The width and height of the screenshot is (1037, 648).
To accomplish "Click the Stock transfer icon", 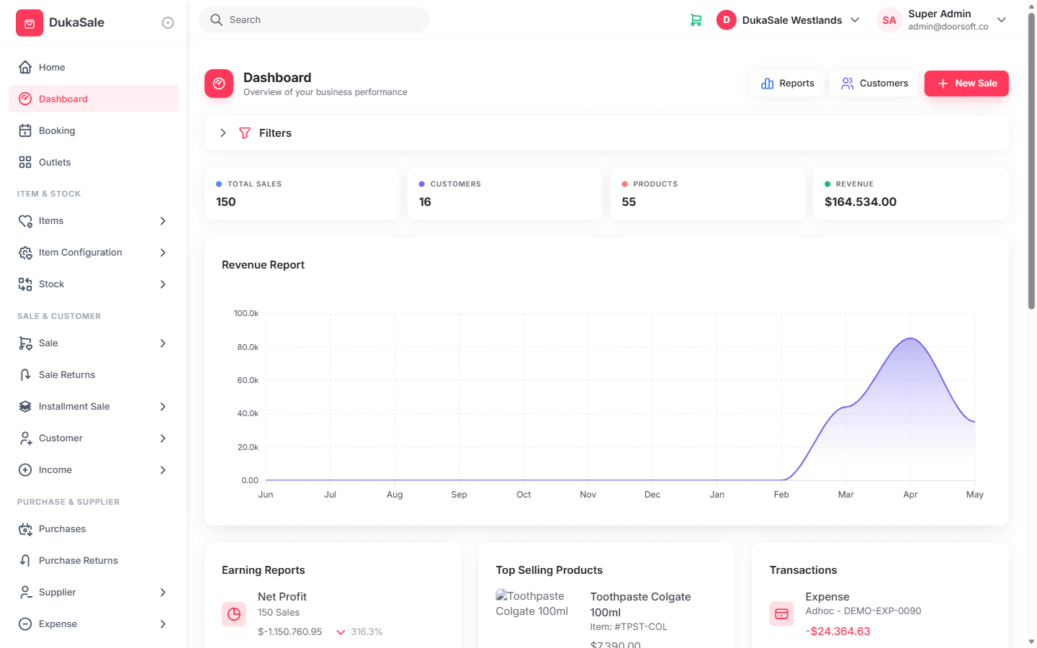I will (x=25, y=284).
